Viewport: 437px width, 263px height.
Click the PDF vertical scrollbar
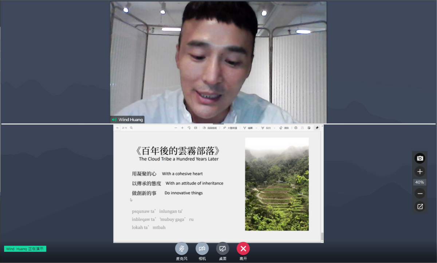(322, 236)
